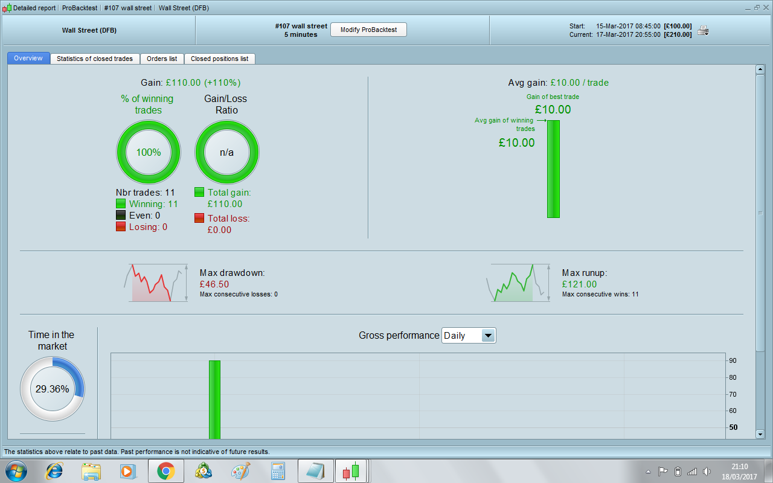Click the green Winning legend square
This screenshot has height=483, width=773.
tap(120, 204)
